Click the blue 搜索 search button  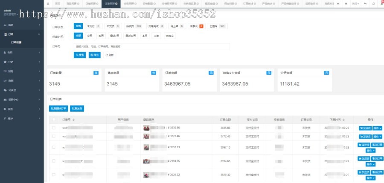pos(80,55)
